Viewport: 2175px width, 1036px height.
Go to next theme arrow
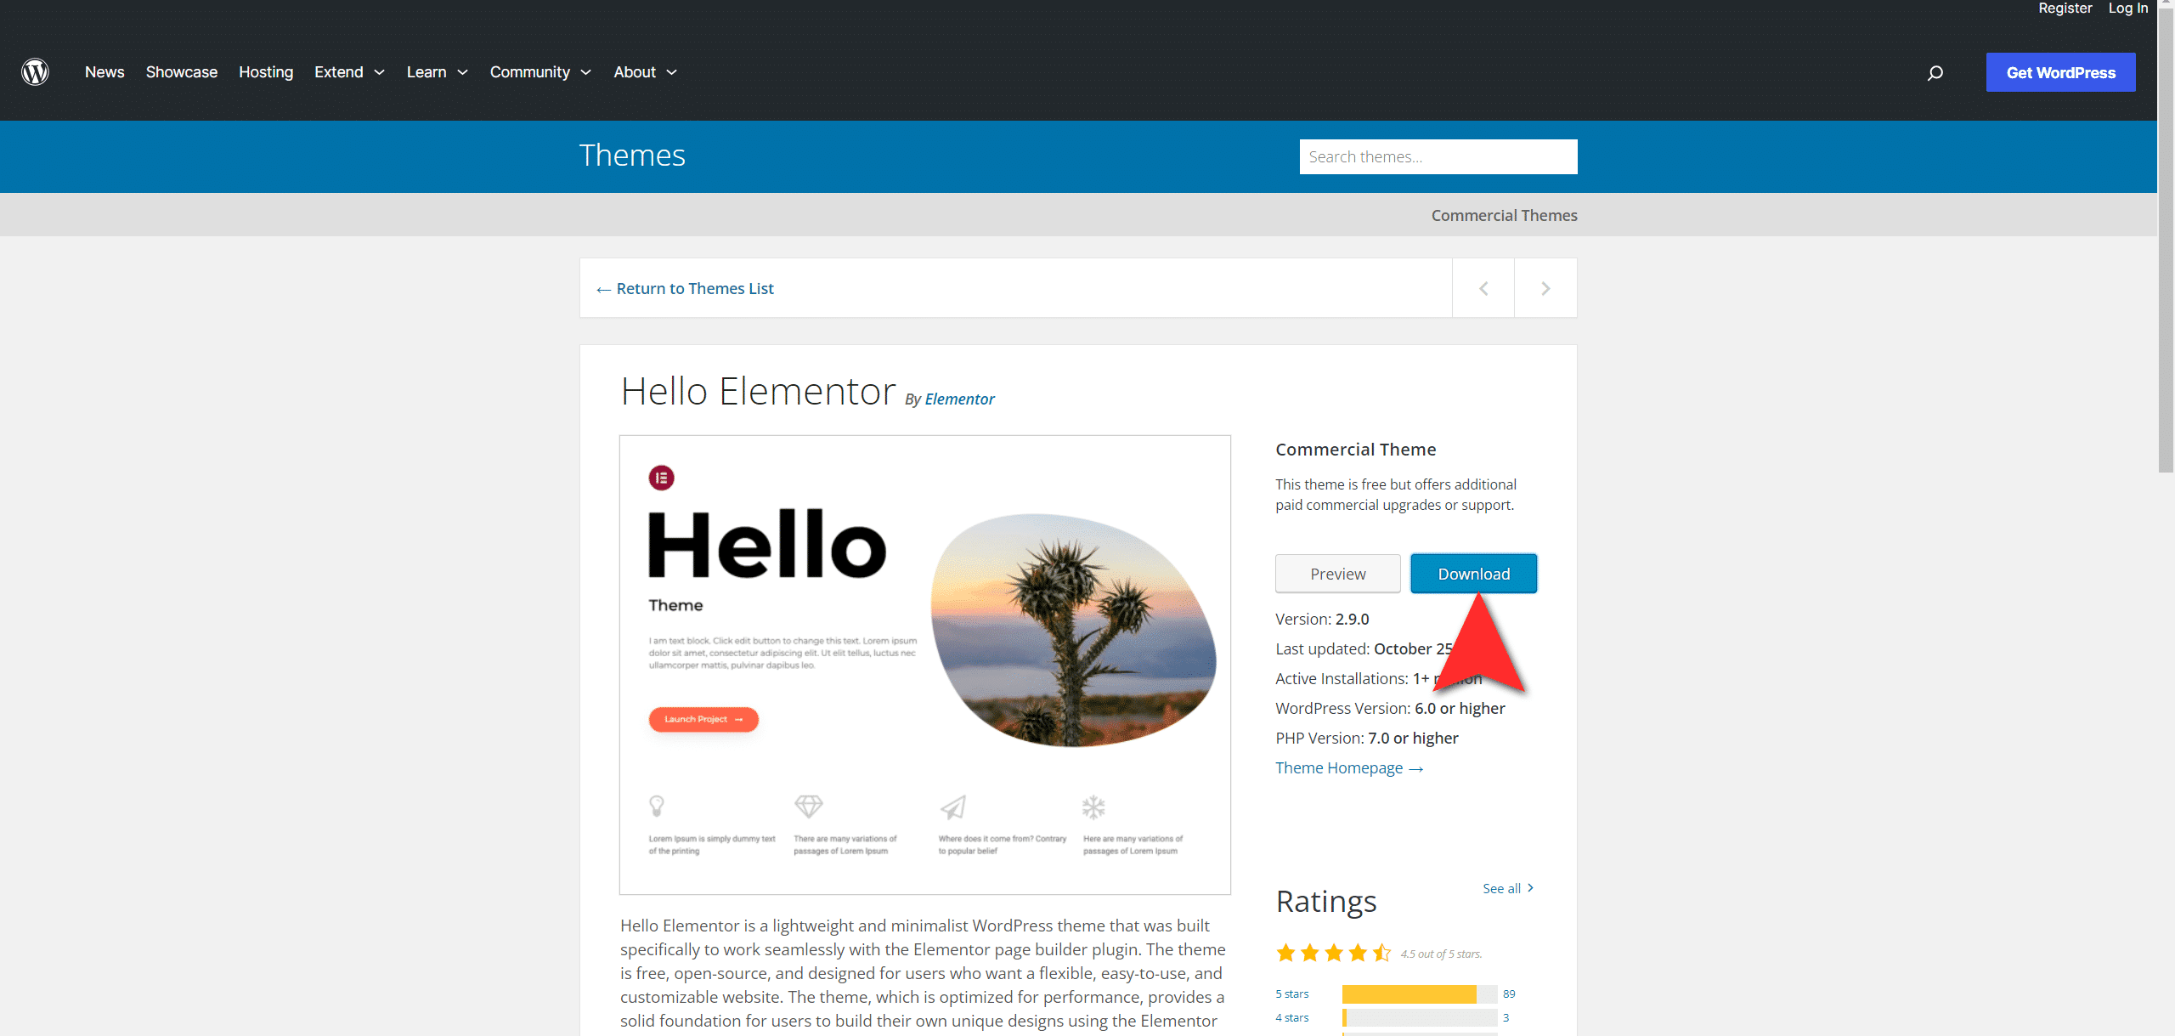(x=1545, y=288)
